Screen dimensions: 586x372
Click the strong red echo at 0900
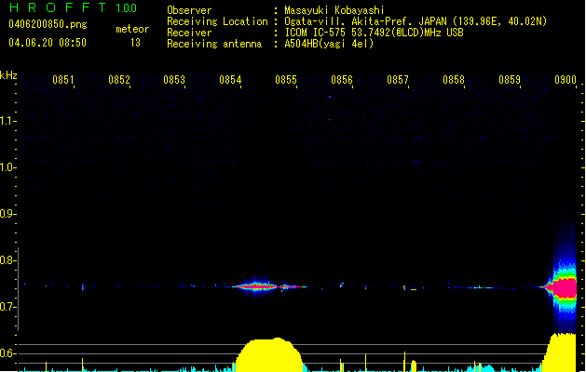click(x=564, y=288)
